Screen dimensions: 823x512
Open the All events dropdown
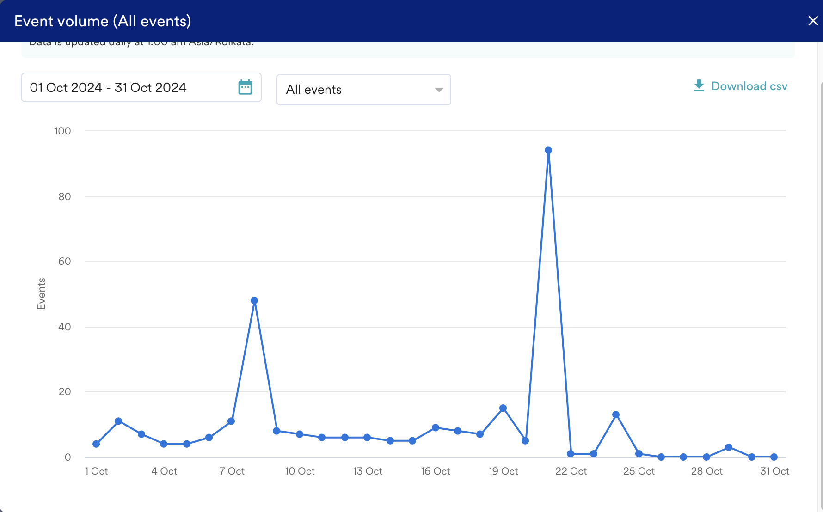pos(363,90)
